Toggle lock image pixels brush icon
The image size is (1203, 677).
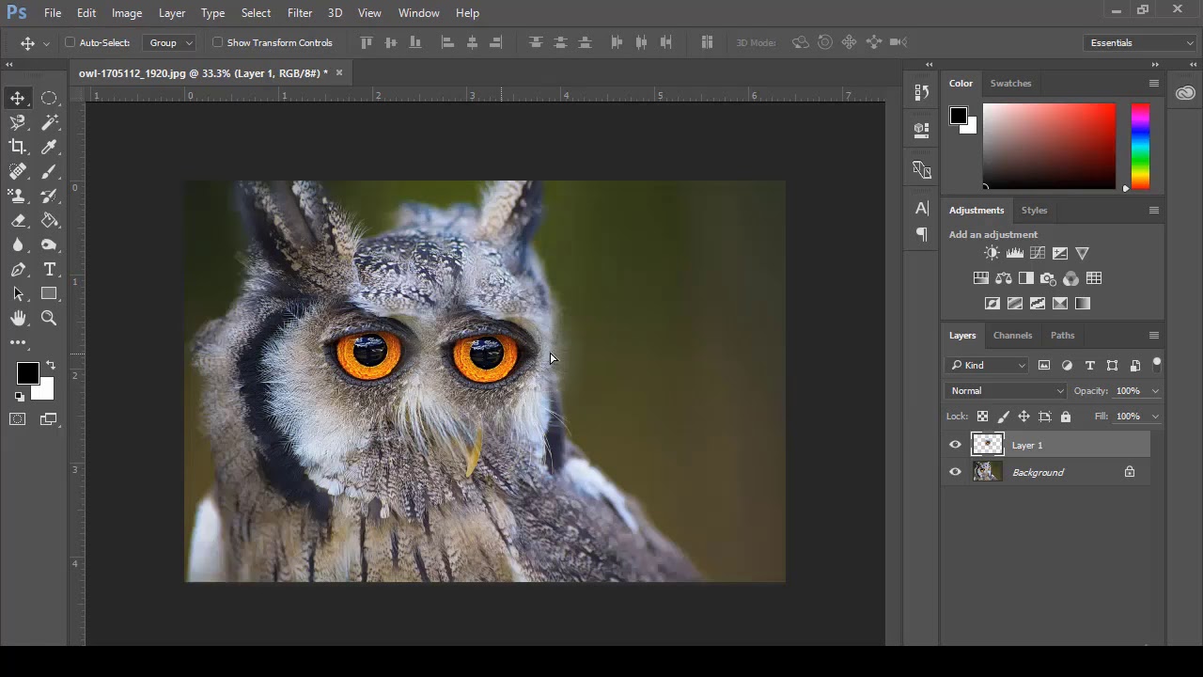(x=1003, y=417)
